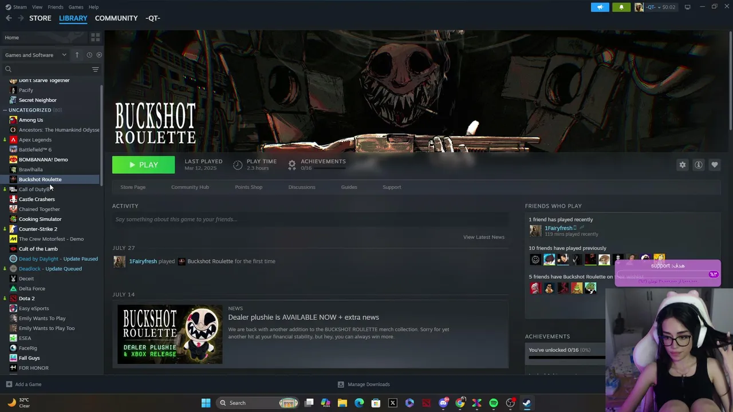Open the Discussions link
This screenshot has width=733, height=412.
coord(302,187)
